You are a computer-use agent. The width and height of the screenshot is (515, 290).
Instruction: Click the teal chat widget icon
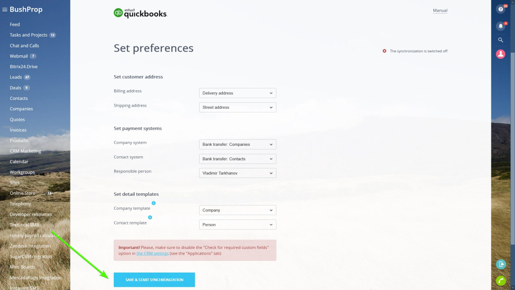pyautogui.click(x=501, y=264)
